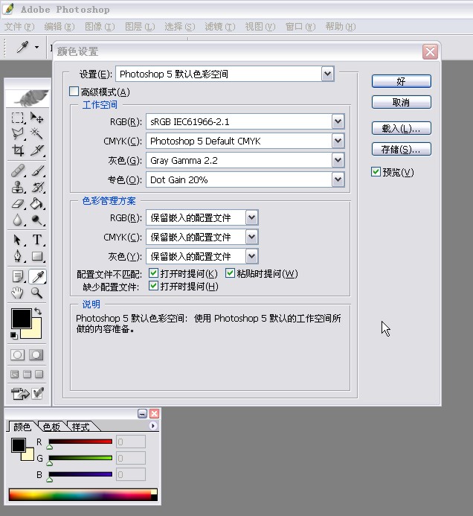Open the 图层 menu
Image resolution: width=473 pixels, height=516 pixels.
pyautogui.click(x=140, y=27)
